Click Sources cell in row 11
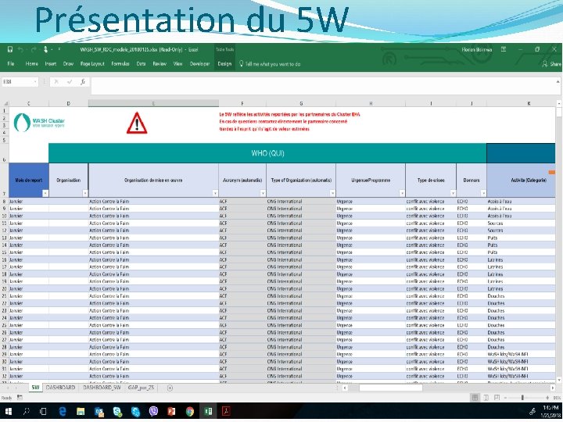Image resolution: width=563 pixels, height=422 pixels. tap(521, 224)
